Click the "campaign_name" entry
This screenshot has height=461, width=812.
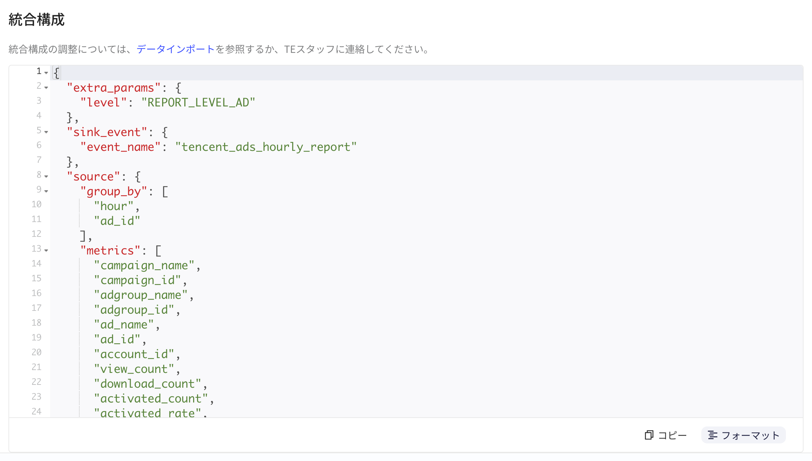[x=144, y=265]
